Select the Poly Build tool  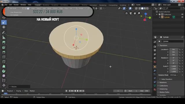click(x=4, y=66)
